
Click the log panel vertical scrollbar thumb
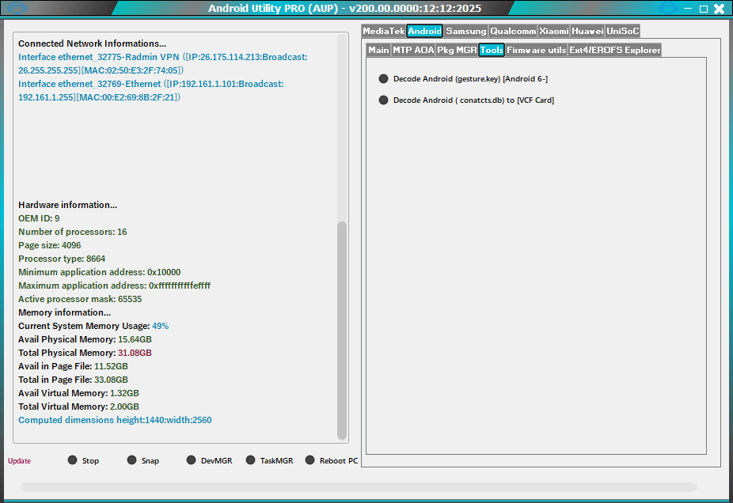[x=342, y=331]
